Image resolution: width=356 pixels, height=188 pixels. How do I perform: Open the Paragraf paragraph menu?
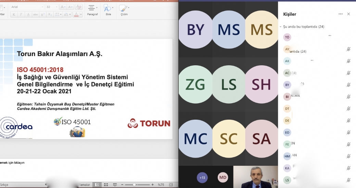point(92,10)
